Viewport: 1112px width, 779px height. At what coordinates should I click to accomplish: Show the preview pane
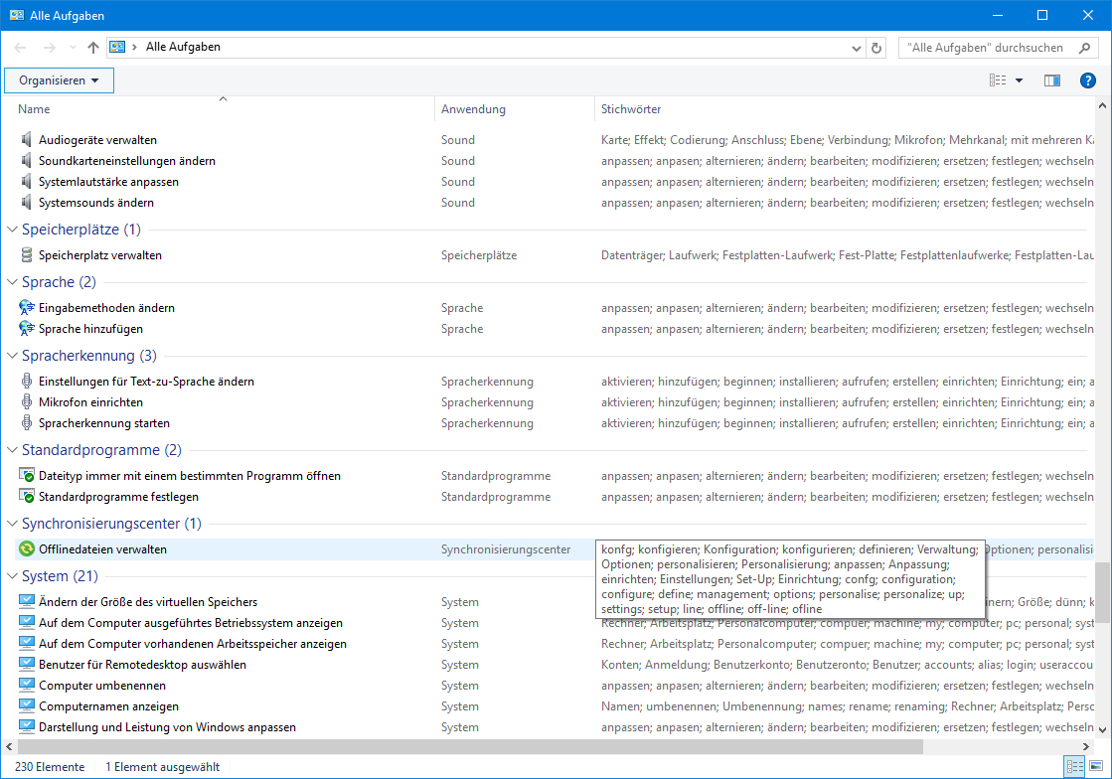[x=1051, y=80]
